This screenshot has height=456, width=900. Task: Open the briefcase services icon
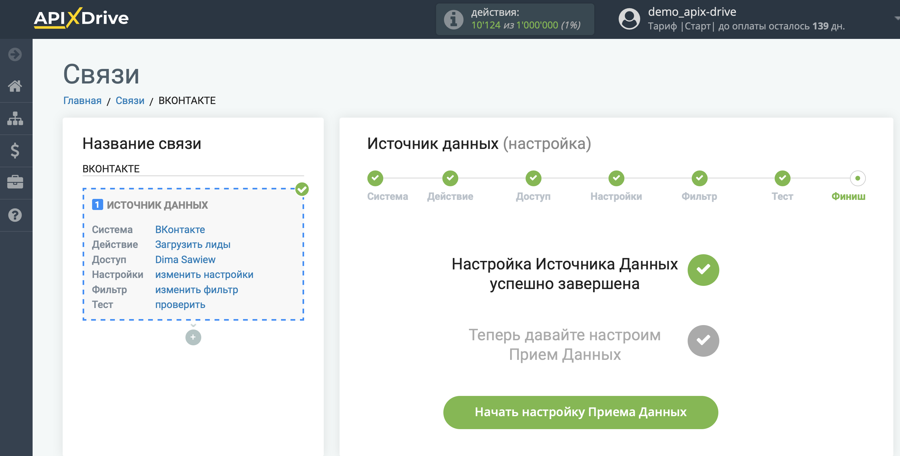point(15,182)
